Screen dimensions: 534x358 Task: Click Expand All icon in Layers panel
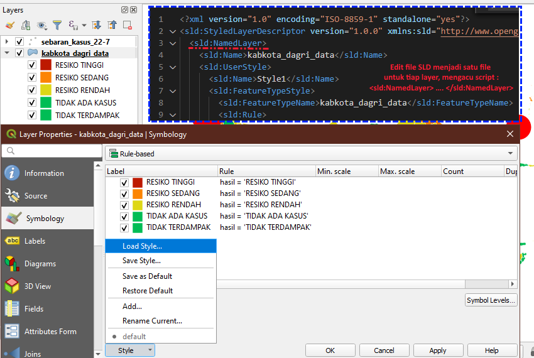(x=96, y=25)
